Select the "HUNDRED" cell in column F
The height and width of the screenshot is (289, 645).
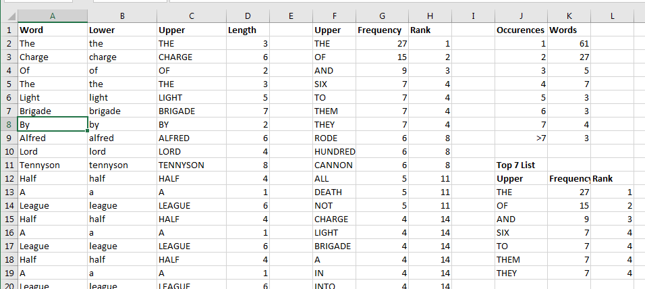click(x=335, y=151)
